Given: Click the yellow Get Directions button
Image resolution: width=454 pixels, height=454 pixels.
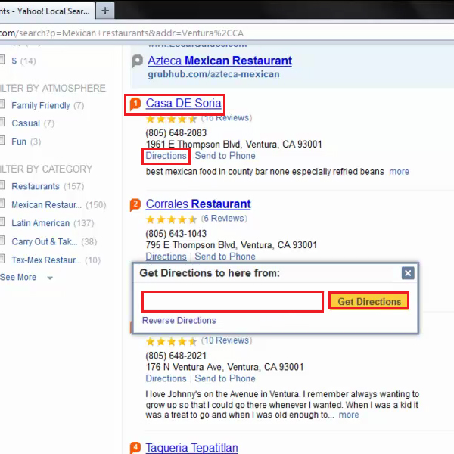Looking at the screenshot, I should [369, 301].
